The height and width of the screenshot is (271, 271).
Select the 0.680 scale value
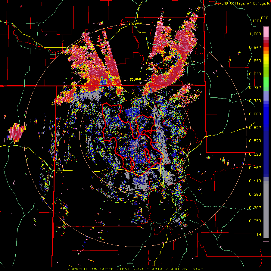pyautogui.click(x=255, y=114)
